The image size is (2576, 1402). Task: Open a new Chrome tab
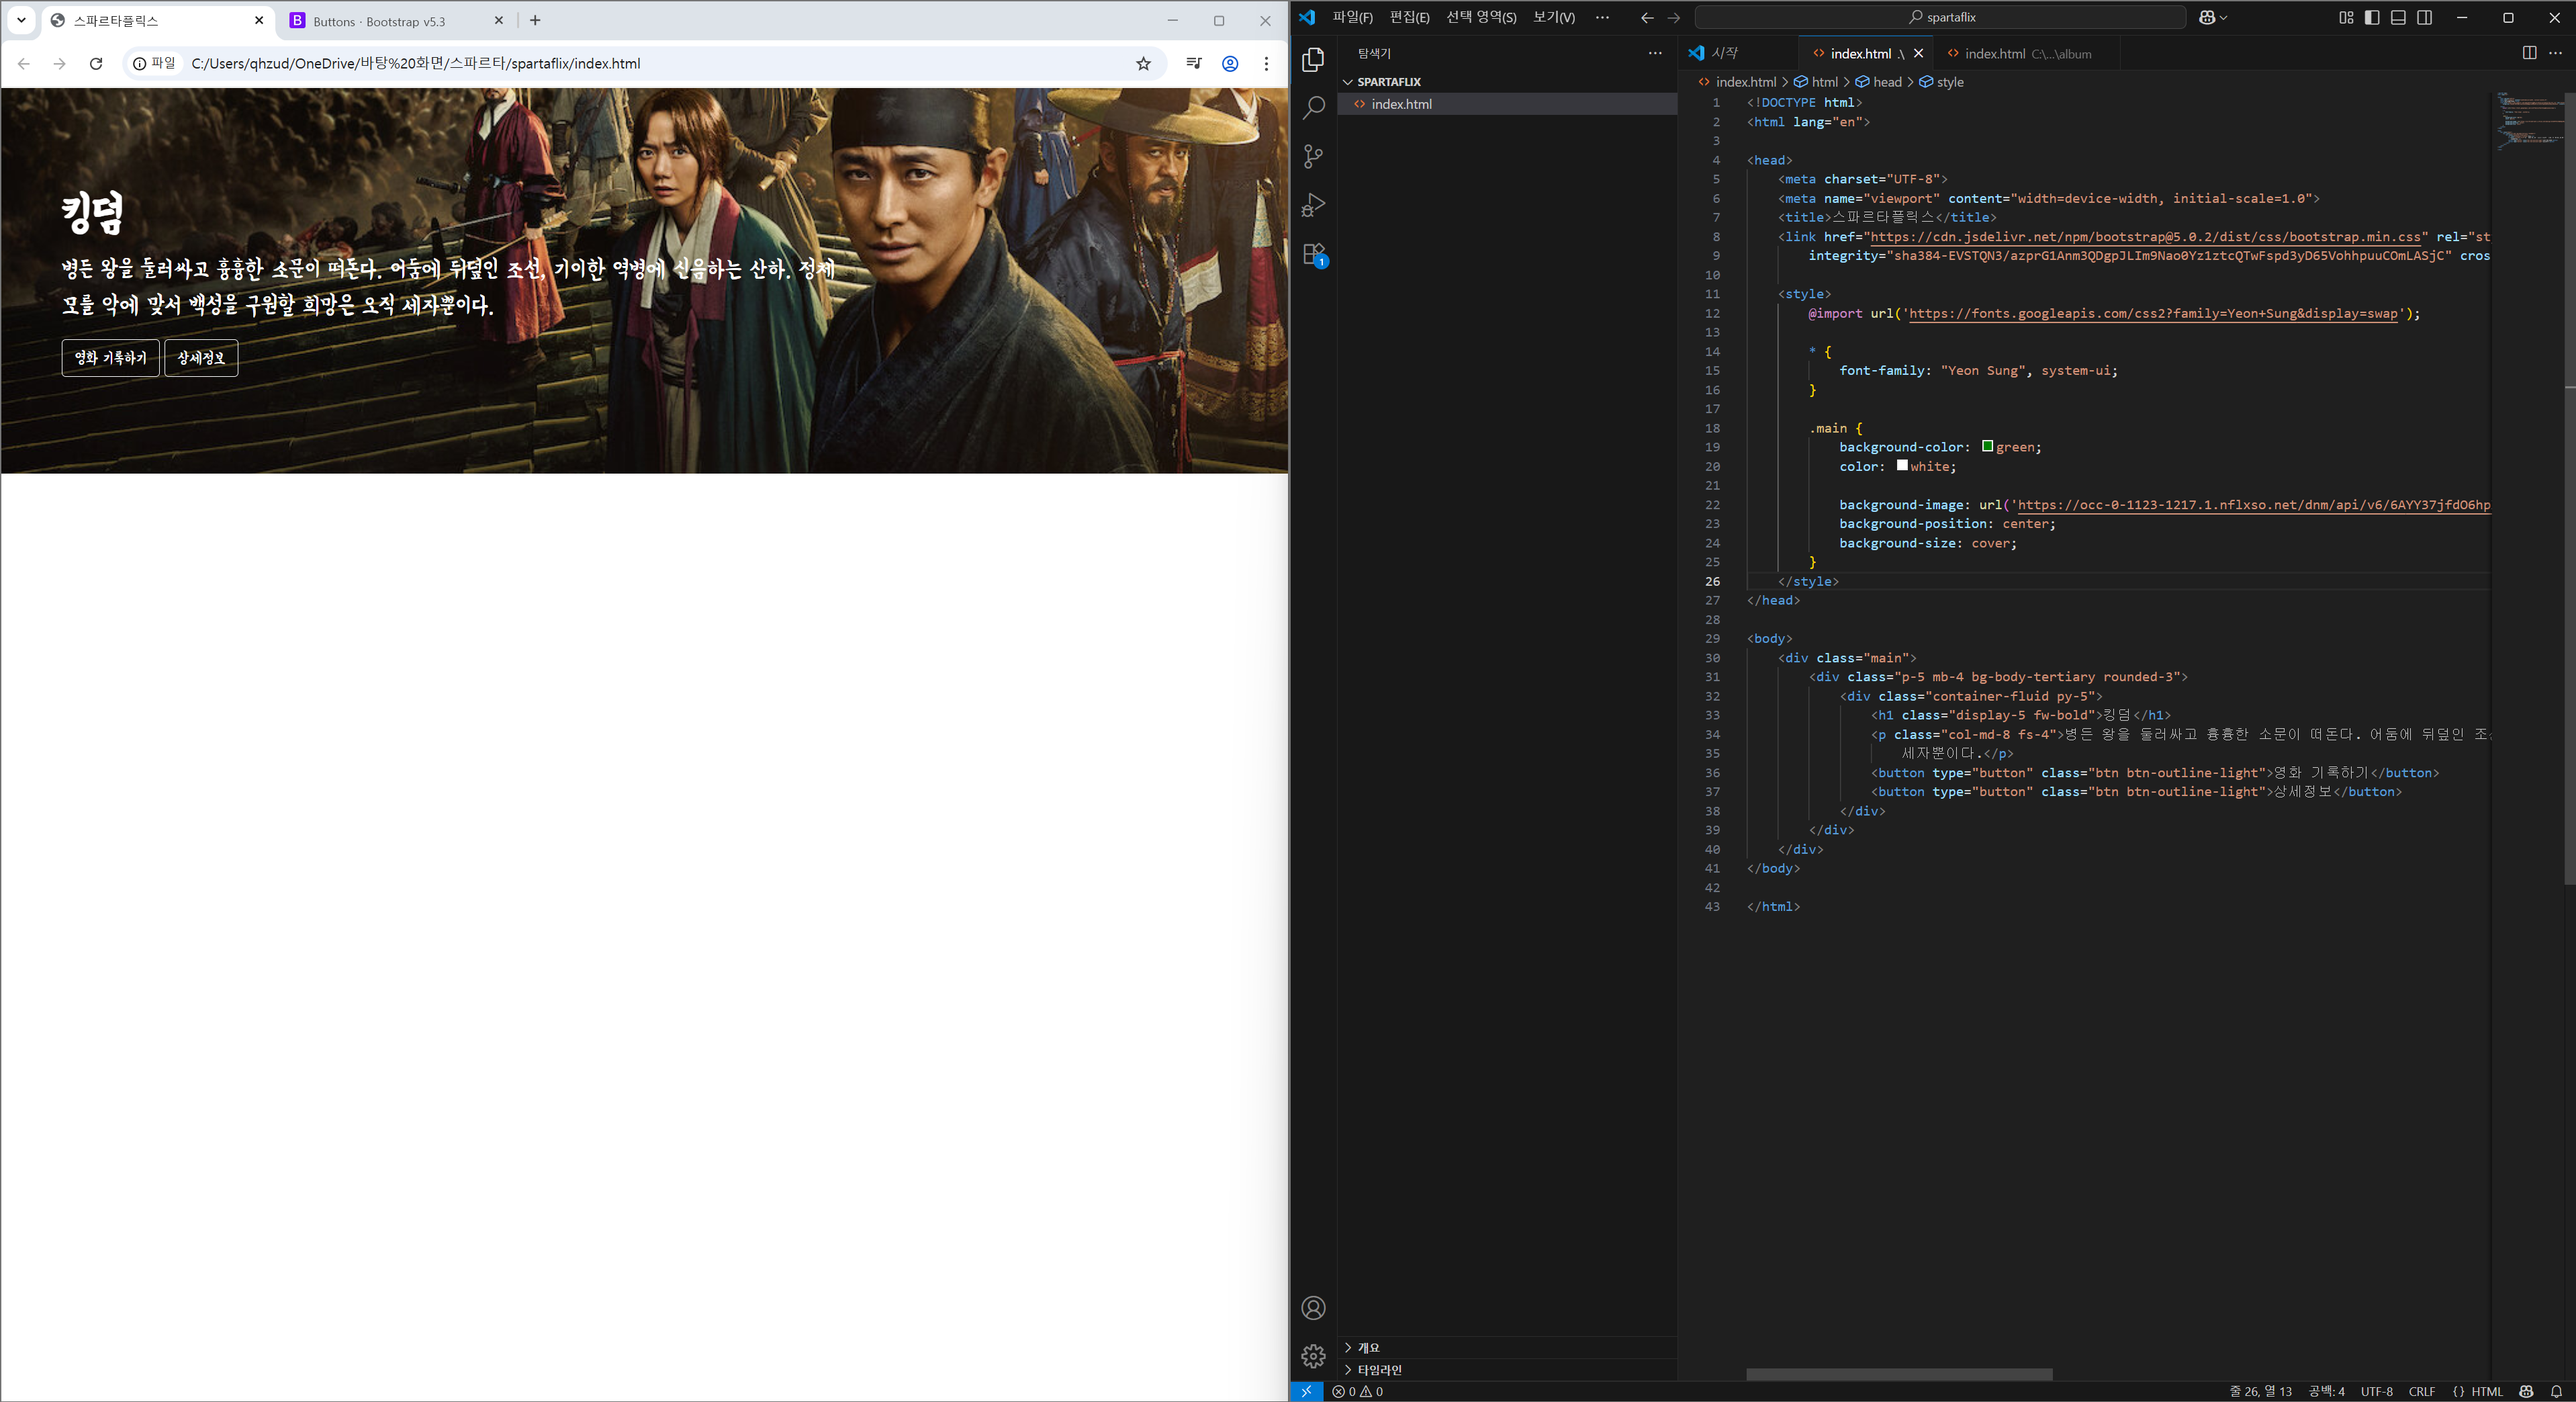(x=535, y=20)
